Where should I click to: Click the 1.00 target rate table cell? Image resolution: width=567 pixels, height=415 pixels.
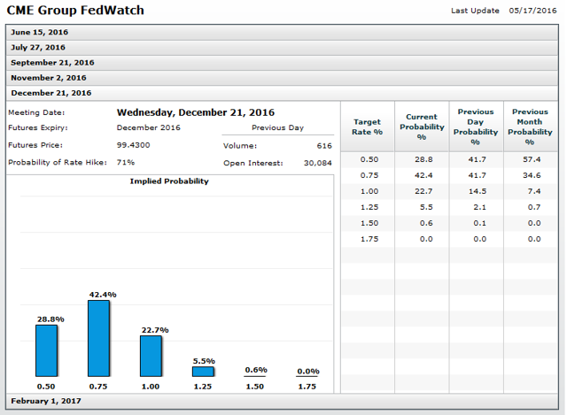tap(369, 191)
